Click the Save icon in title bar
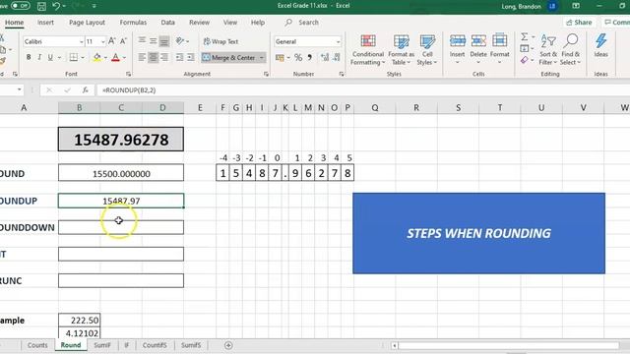The image size is (630, 354). click(41, 6)
